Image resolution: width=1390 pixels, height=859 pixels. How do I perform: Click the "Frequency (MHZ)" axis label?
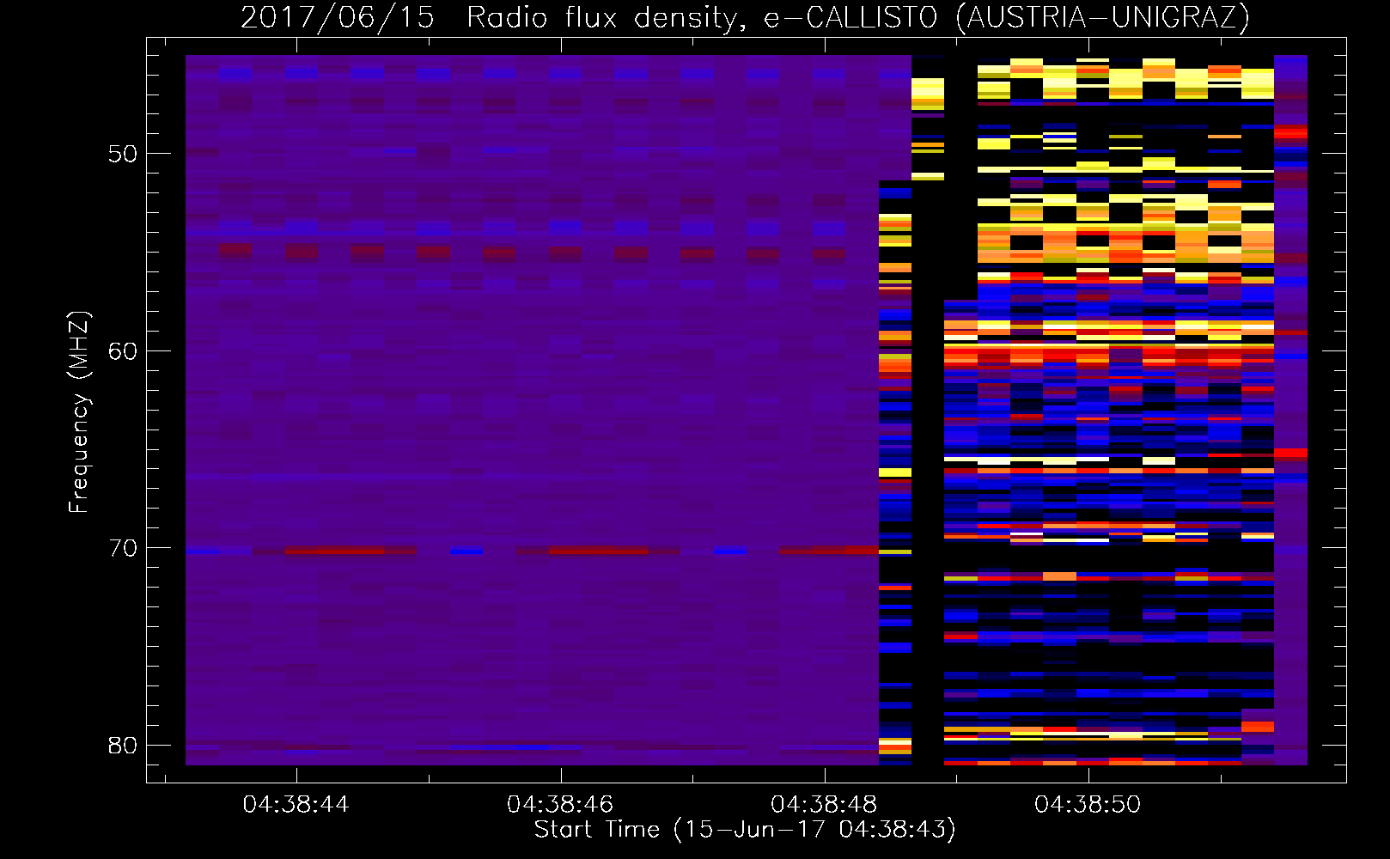pos(79,412)
